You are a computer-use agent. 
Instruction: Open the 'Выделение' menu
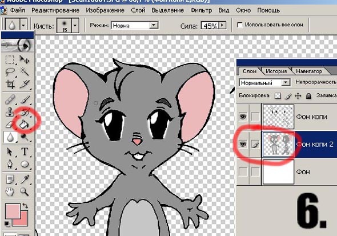coord(168,10)
